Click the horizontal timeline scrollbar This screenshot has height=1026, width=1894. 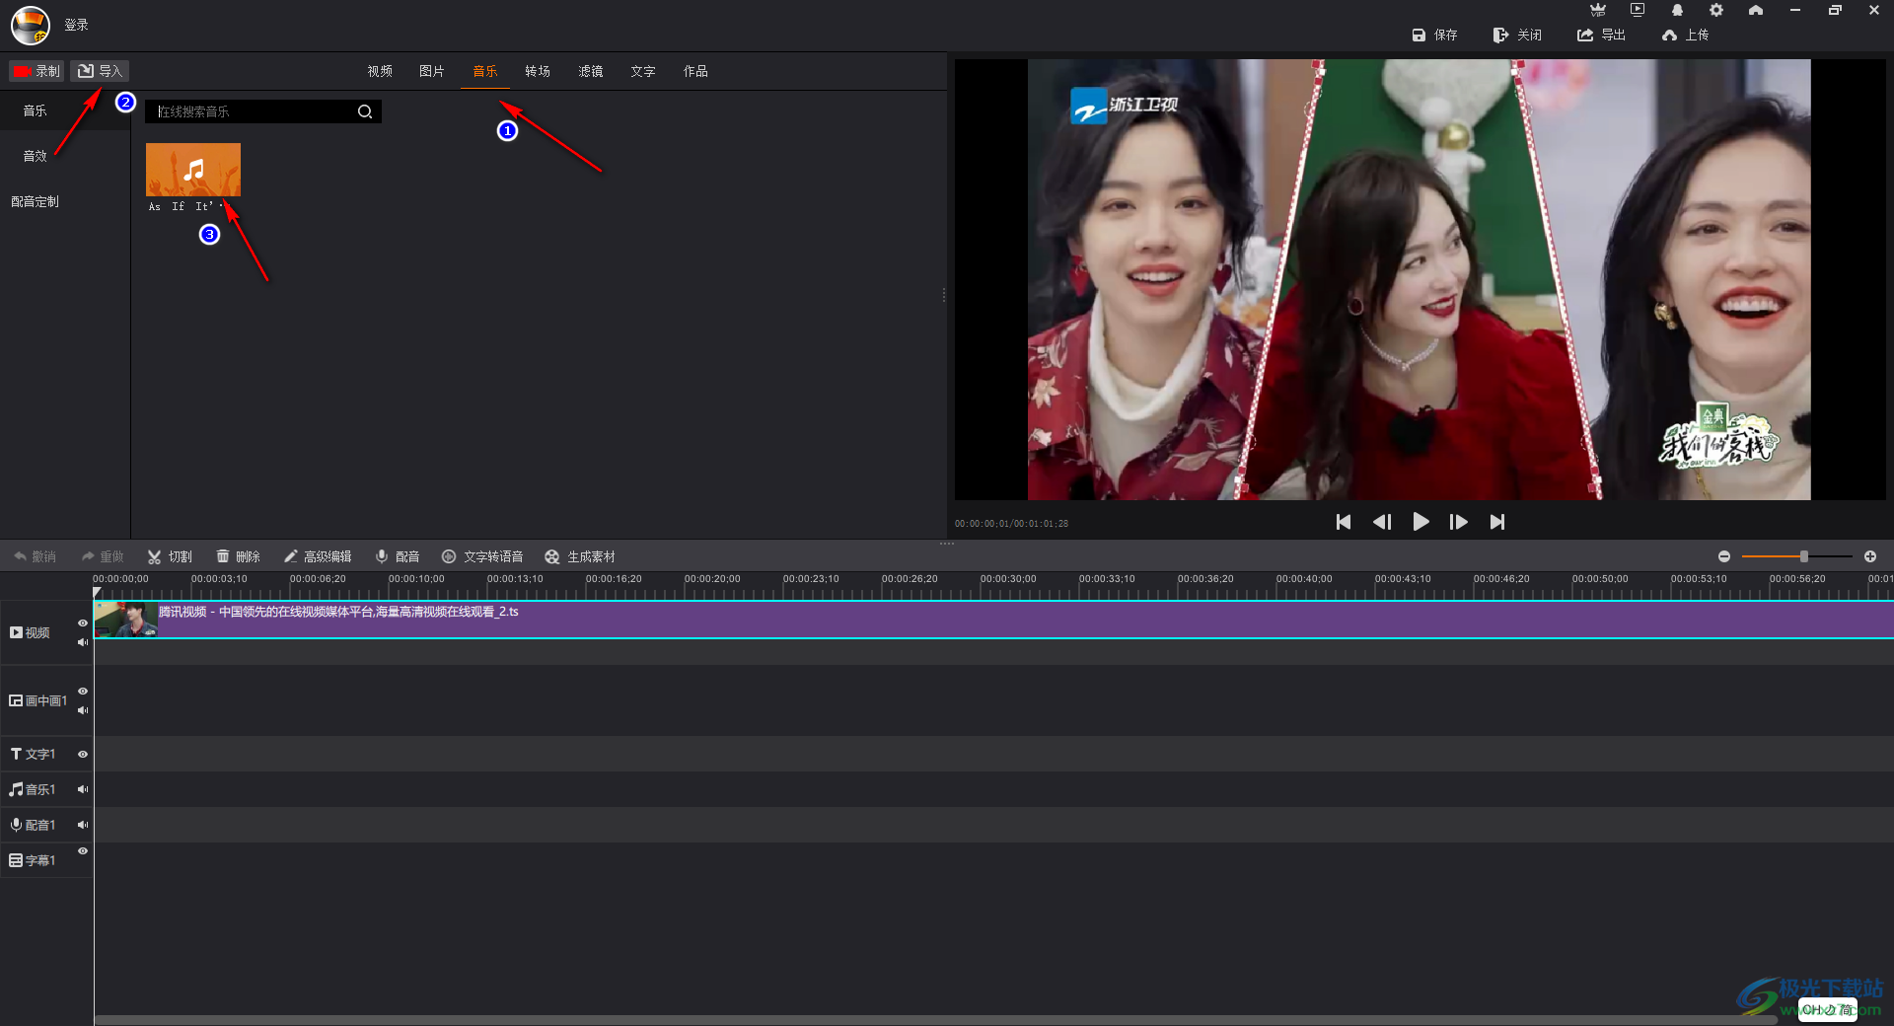(x=937, y=1020)
